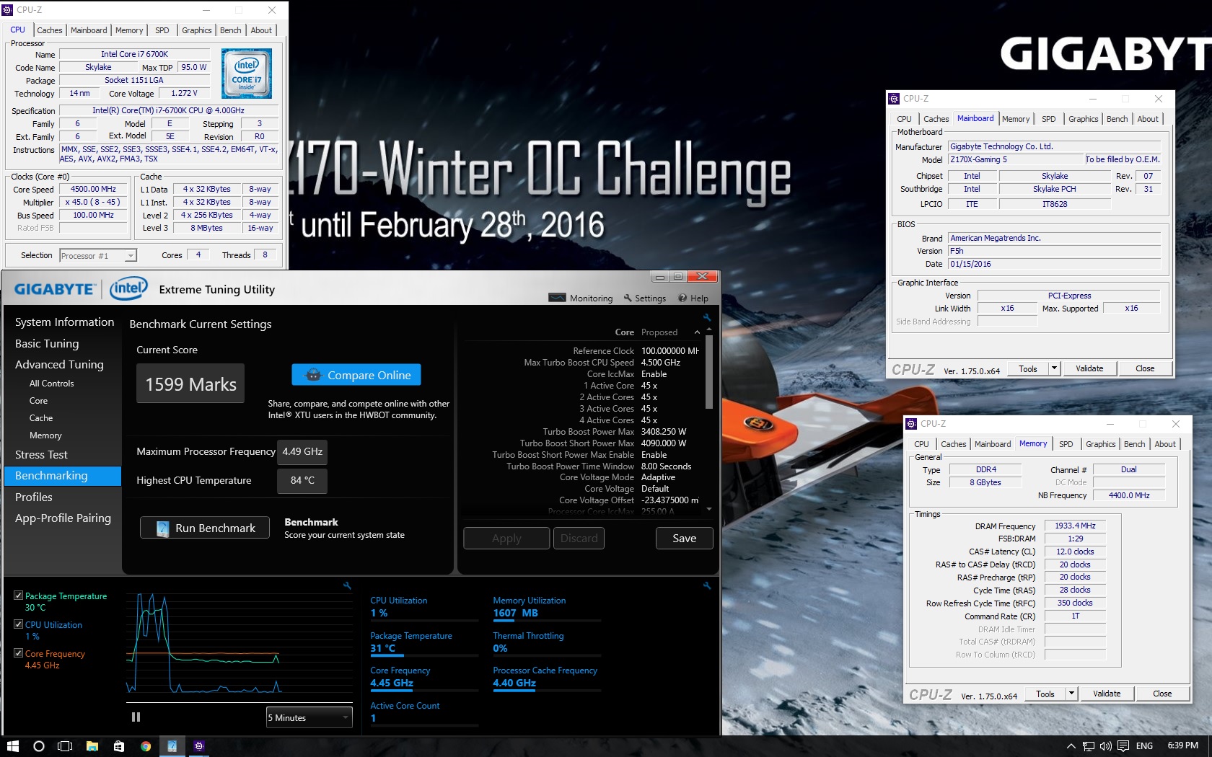Screen dimensions: 1212x757
Task: Open SPD tab in Mainboard CPU-Z window
Action: [1048, 119]
